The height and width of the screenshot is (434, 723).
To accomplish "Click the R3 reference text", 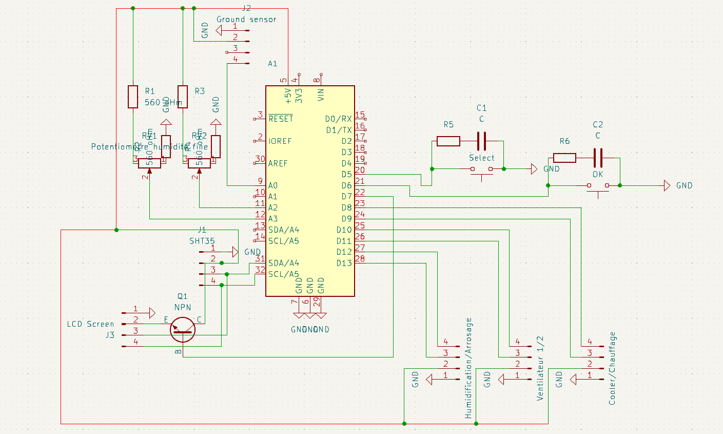I will click(x=200, y=91).
